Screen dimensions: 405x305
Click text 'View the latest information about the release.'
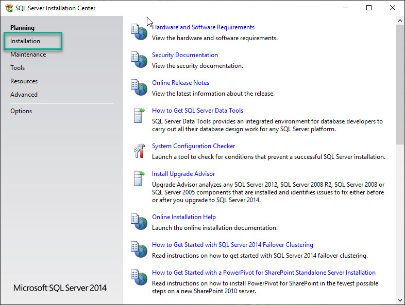(213, 94)
